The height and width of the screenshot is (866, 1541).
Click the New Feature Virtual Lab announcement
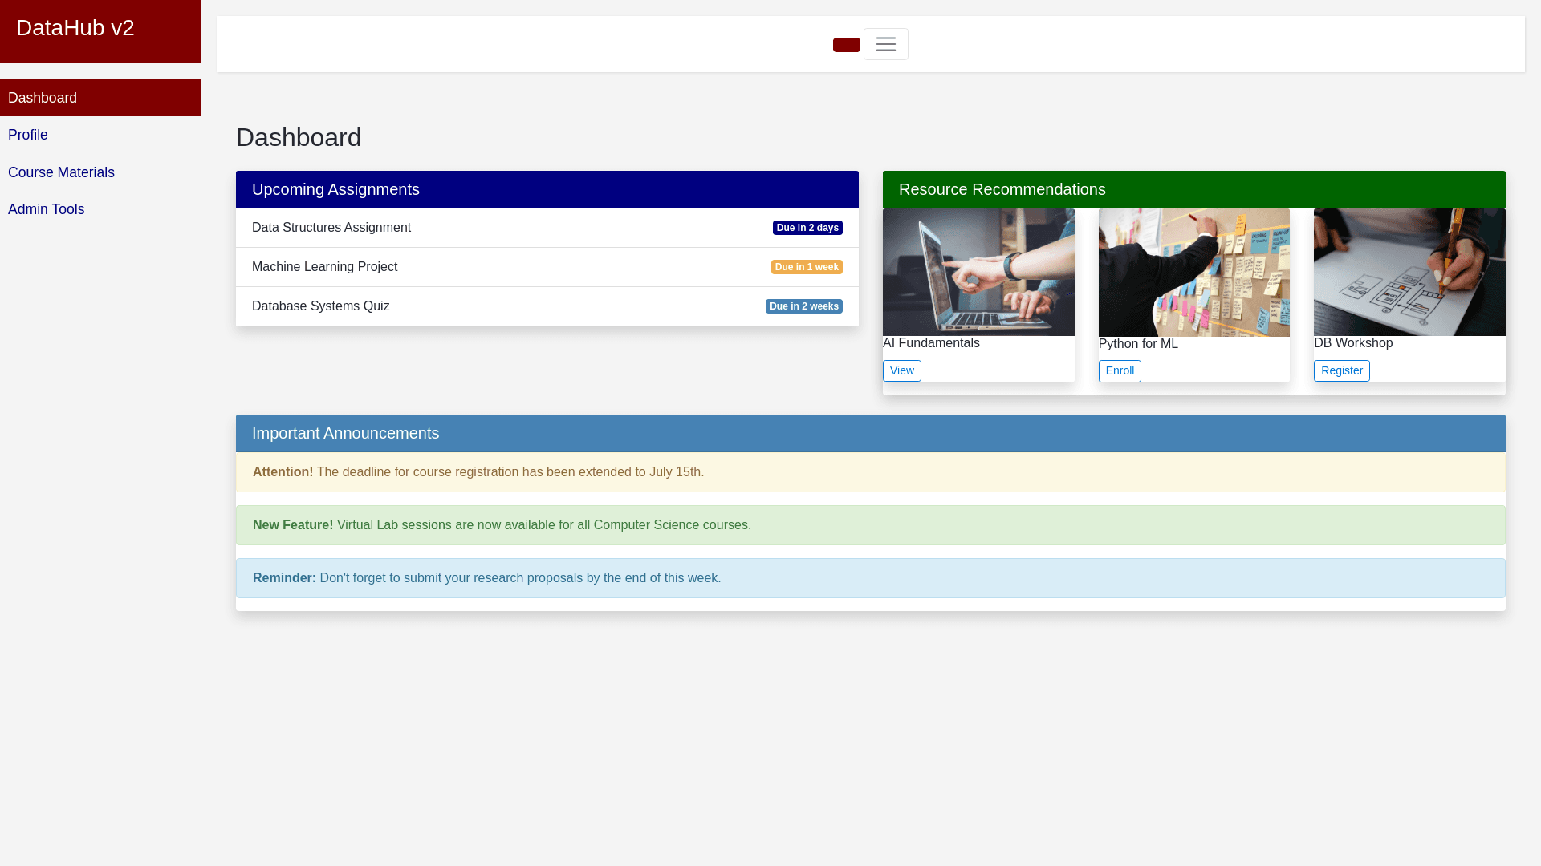[x=870, y=525]
